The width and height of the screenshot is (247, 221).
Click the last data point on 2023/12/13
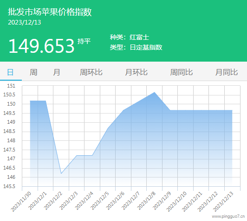pyautogui.click(x=232, y=110)
